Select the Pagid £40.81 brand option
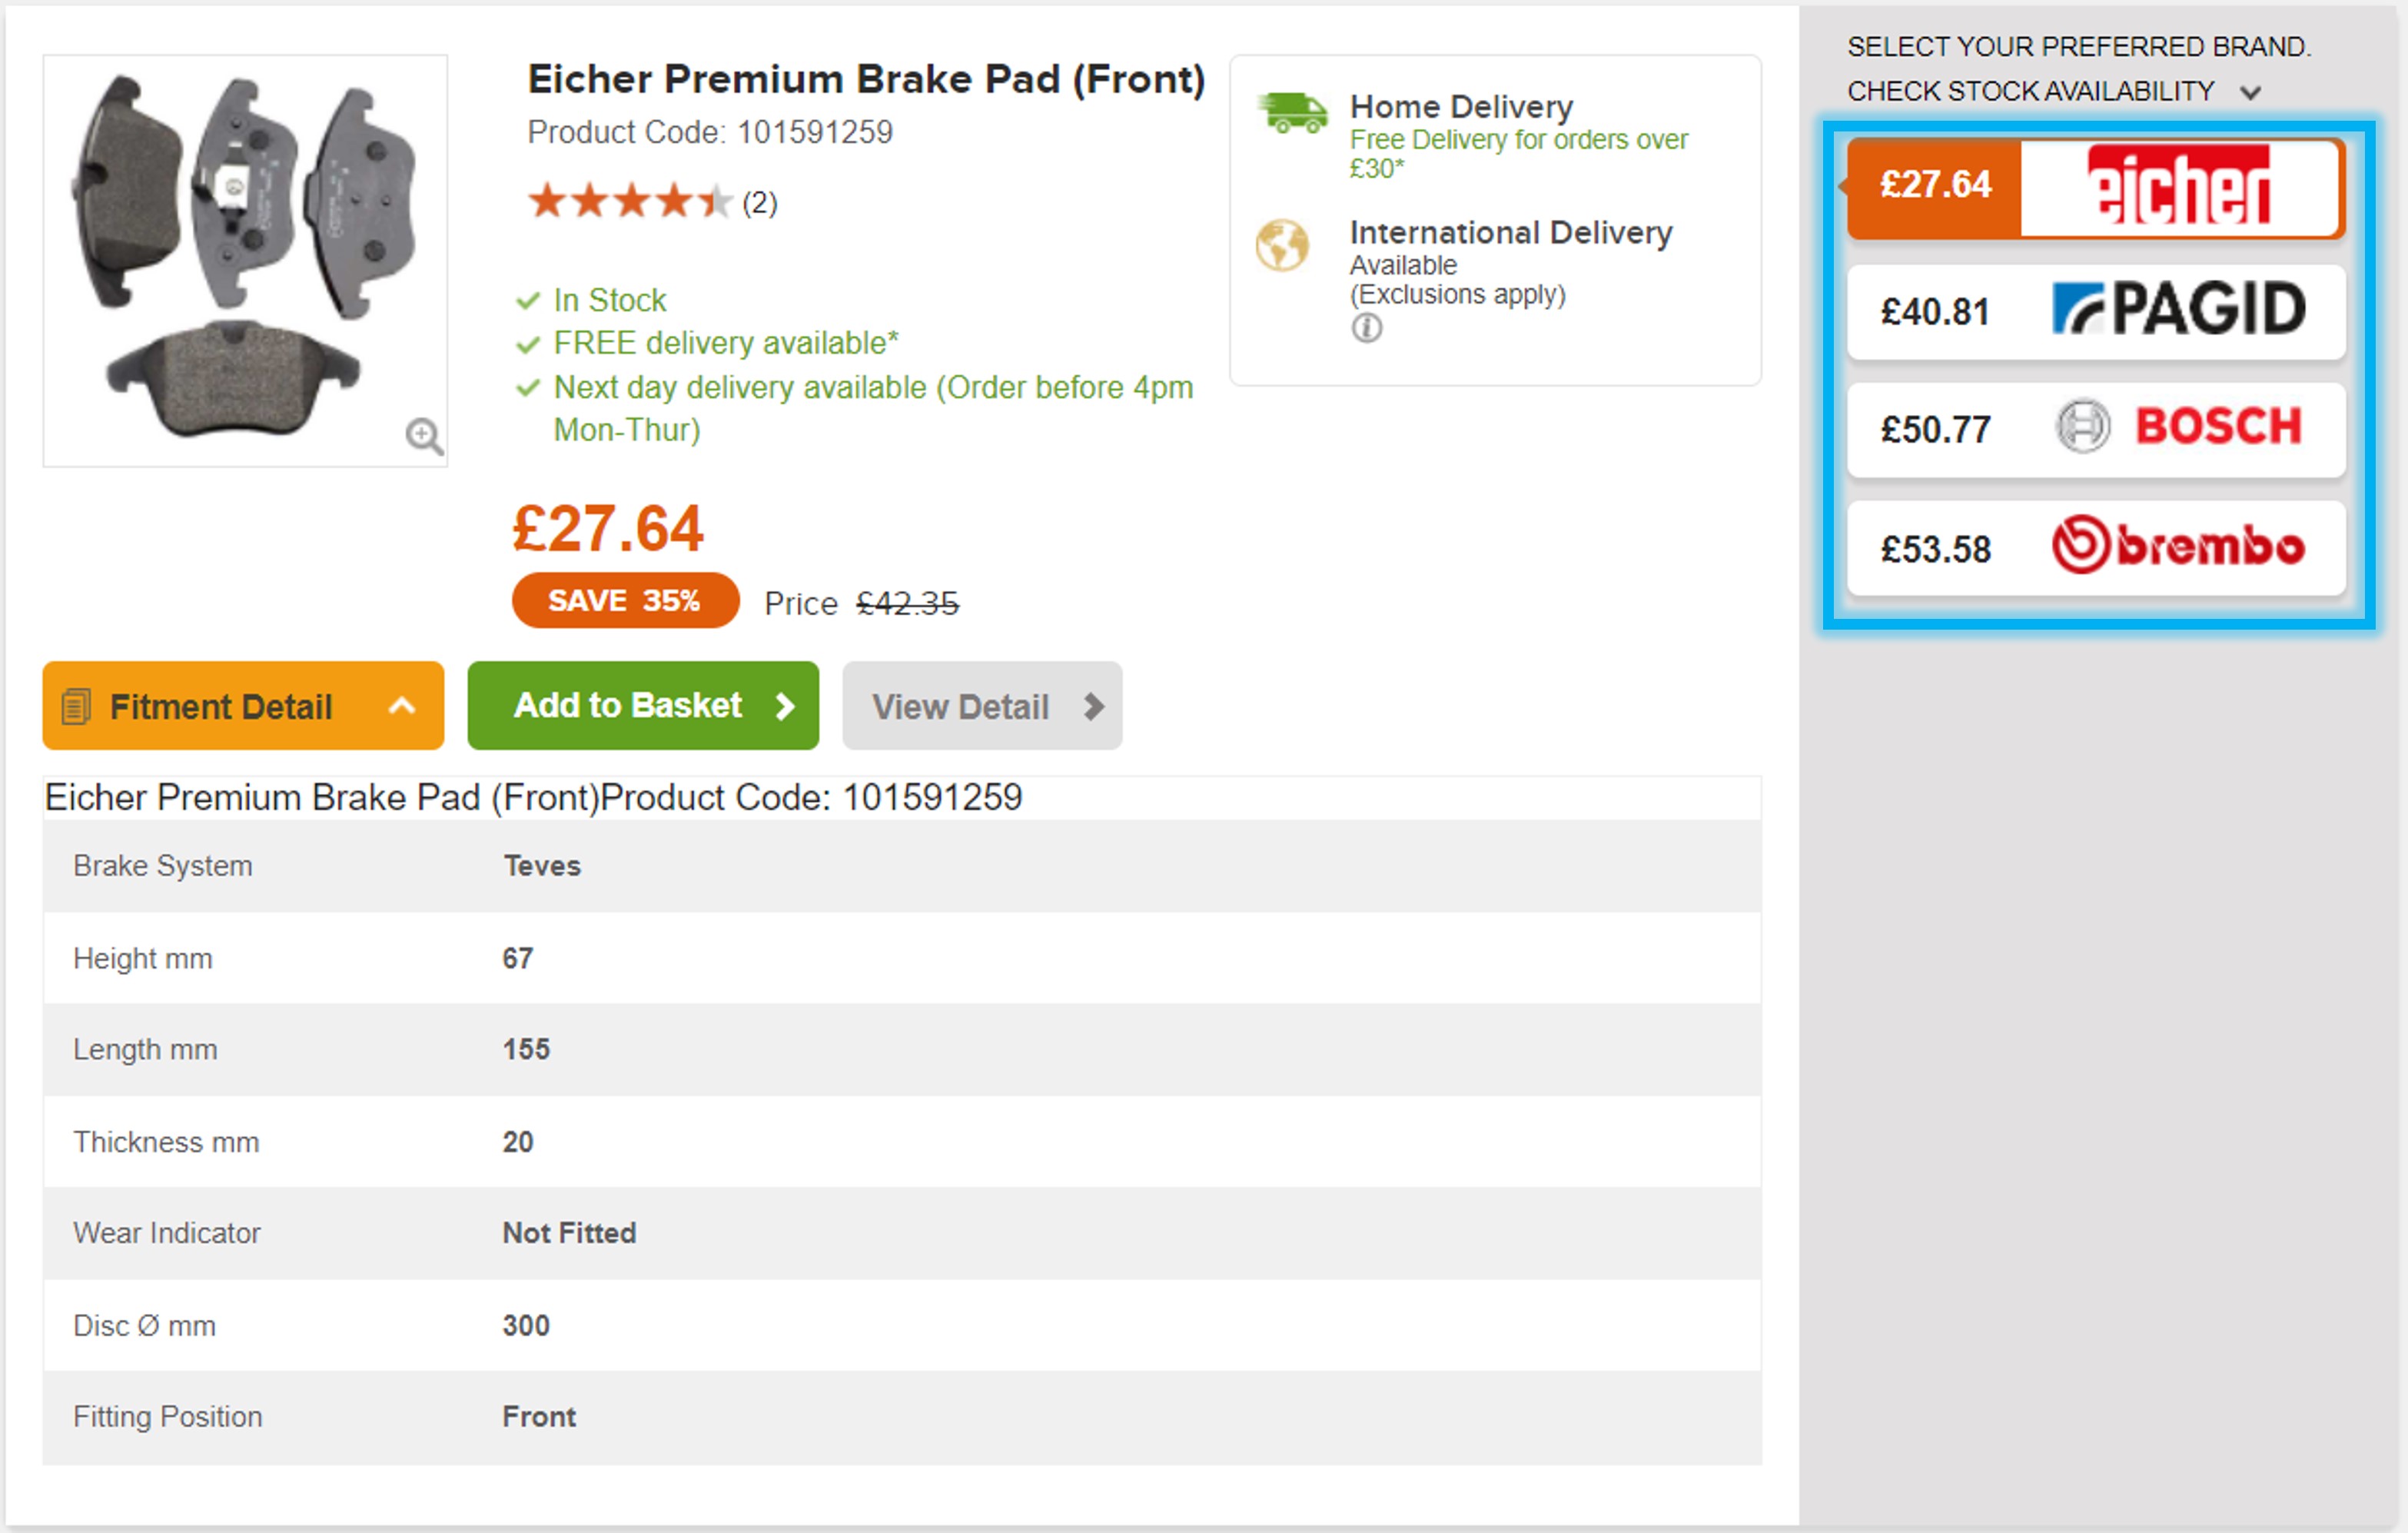This screenshot has height=1533, width=2408. click(2095, 311)
